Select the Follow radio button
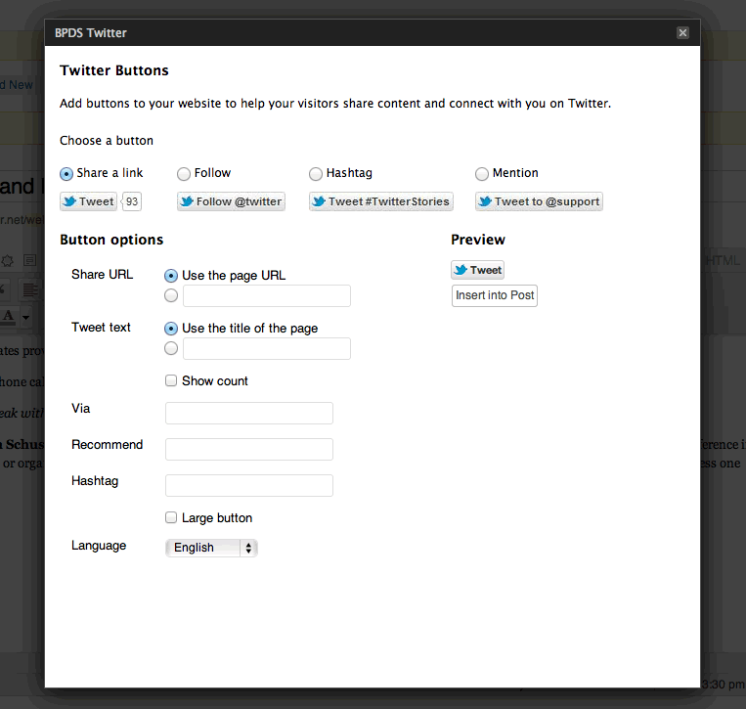The image size is (746, 709). (x=184, y=174)
